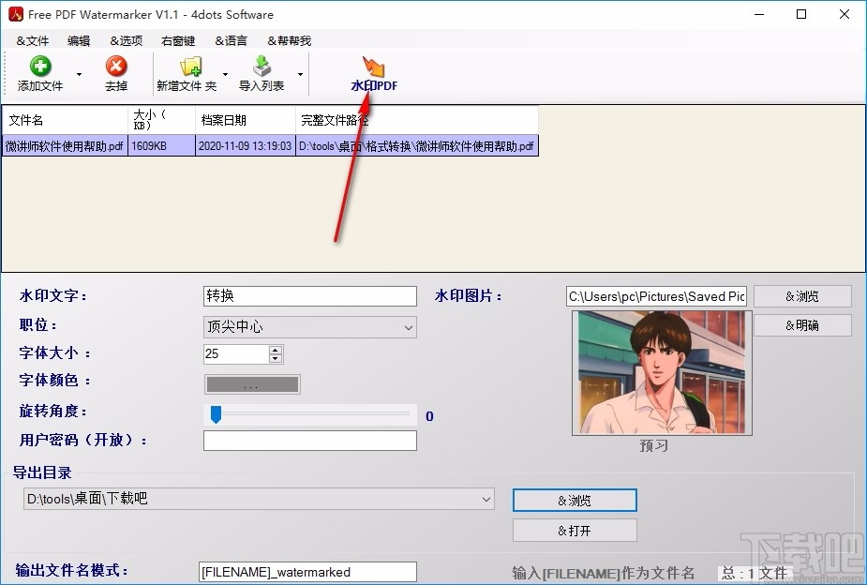Click the app logo in the title bar
867x585 pixels.
pyautogui.click(x=16, y=14)
